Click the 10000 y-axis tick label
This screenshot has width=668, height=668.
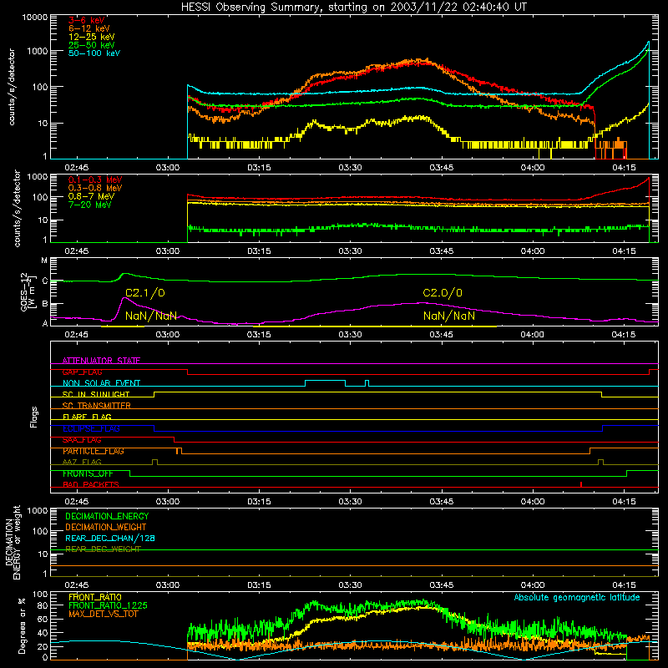click(34, 18)
